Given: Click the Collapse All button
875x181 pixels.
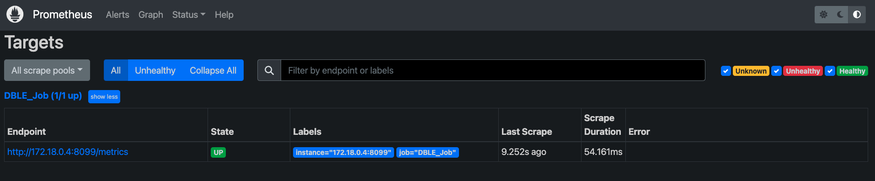Looking at the screenshot, I should tap(213, 70).
